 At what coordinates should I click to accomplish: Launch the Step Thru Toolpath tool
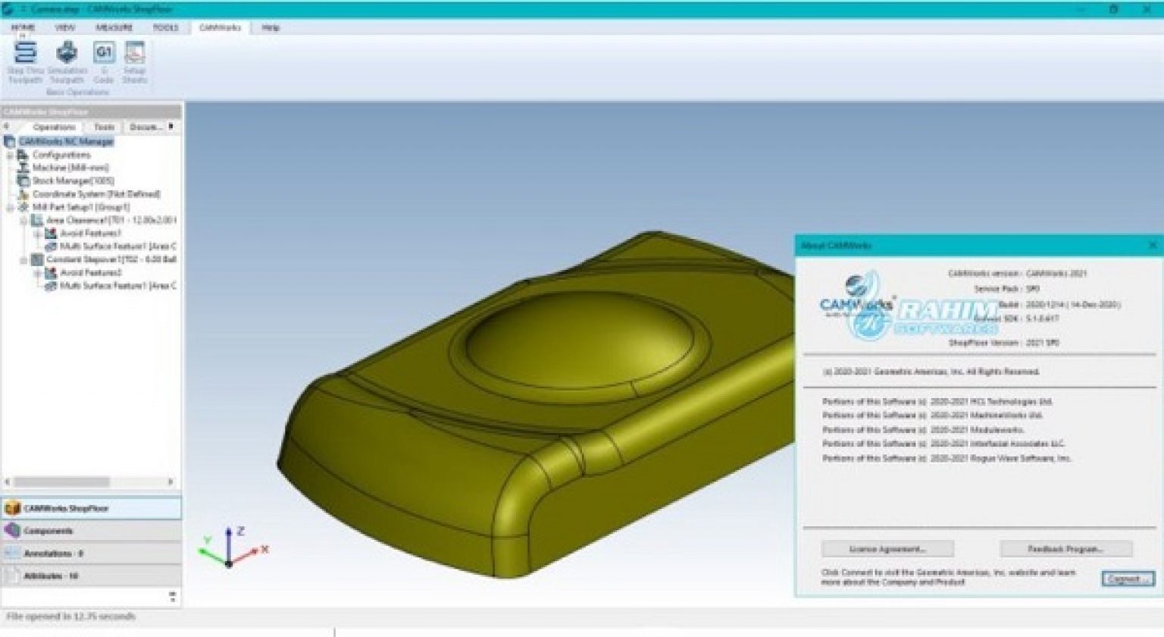(x=25, y=62)
